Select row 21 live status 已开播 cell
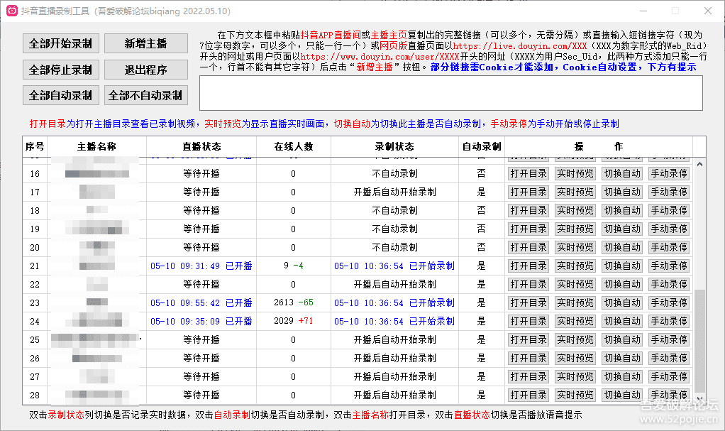Viewport: 725px width, 431px height. [201, 266]
